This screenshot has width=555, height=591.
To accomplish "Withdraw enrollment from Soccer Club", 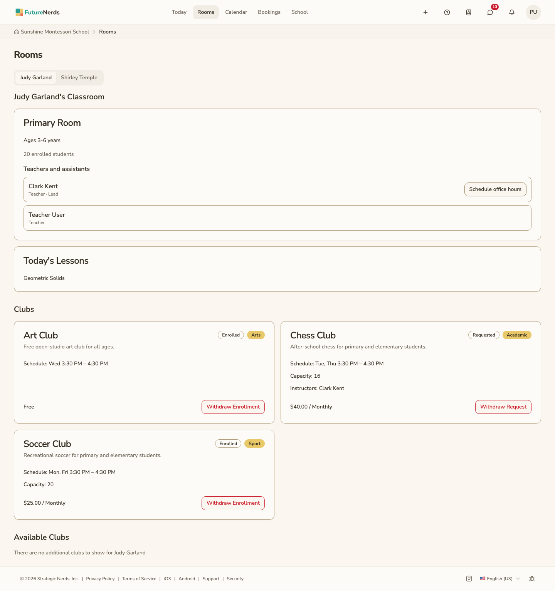I will point(233,503).
